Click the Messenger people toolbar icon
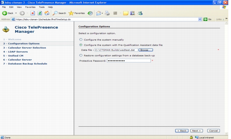231x139 pixels. 140,13
